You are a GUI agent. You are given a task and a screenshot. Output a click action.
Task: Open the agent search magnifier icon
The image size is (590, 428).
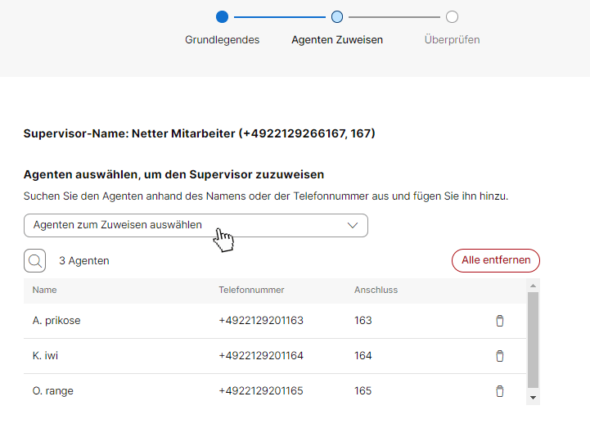coord(35,261)
